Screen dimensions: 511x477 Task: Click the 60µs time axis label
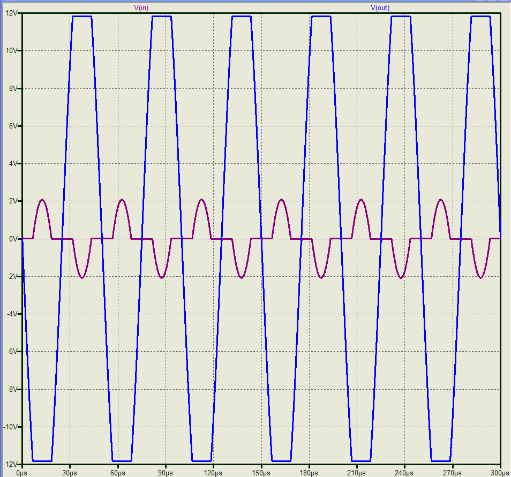click(118, 473)
